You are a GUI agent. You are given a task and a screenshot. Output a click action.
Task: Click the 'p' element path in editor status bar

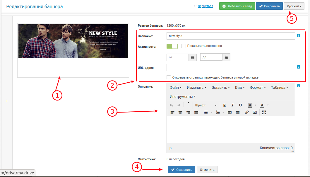coord(170,148)
